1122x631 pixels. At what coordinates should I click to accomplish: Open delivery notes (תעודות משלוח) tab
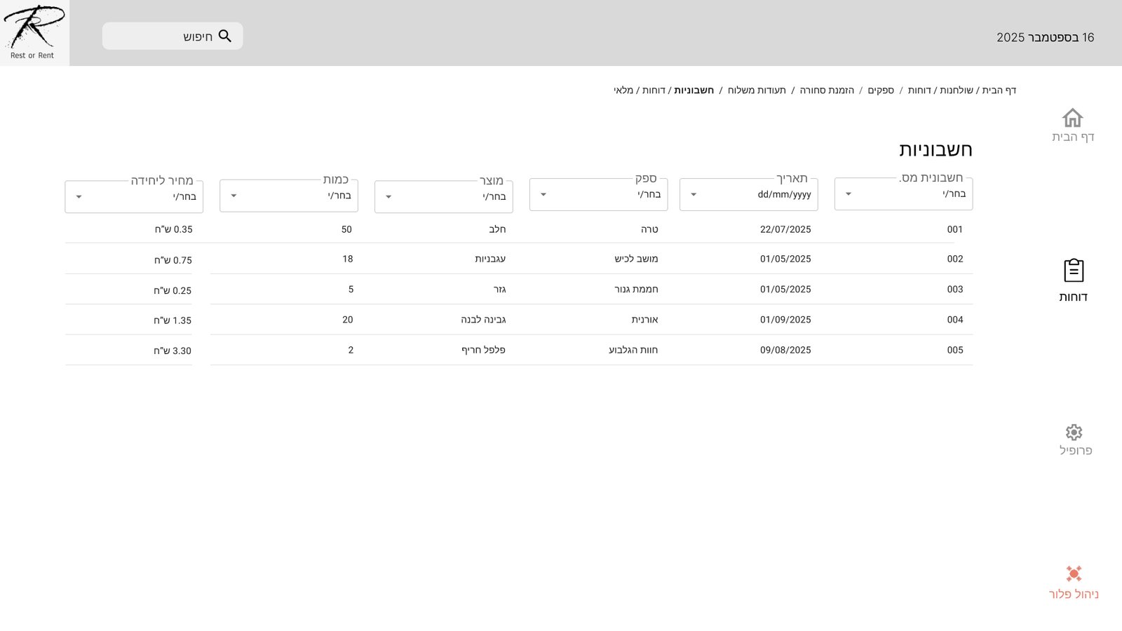(757, 90)
